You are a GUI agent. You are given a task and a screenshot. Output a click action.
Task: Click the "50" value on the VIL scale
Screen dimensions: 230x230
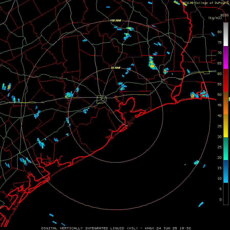click(220, 95)
